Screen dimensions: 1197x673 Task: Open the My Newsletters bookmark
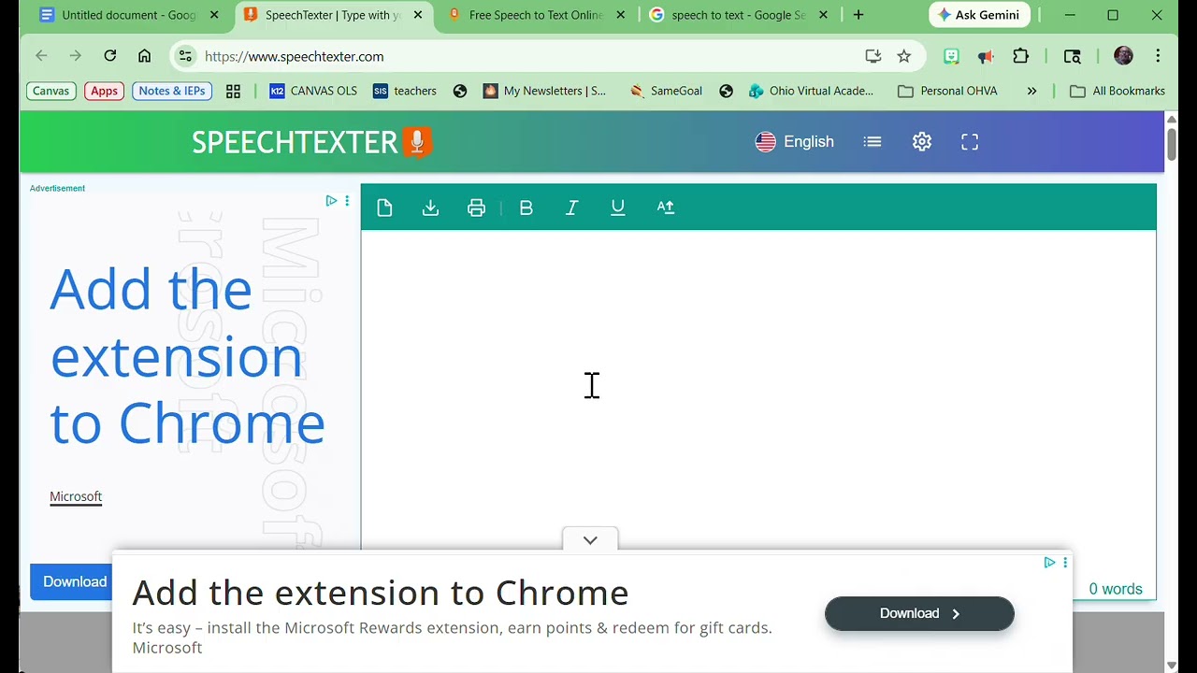[544, 91]
